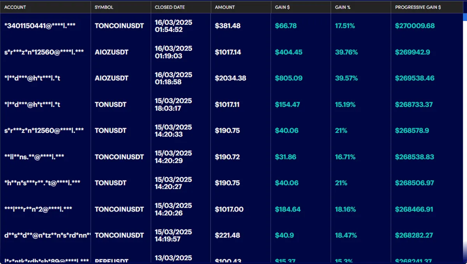This screenshot has height=264, width=467.
Task: Select account **ll**ns.**@****l.***
Action: coord(34,157)
